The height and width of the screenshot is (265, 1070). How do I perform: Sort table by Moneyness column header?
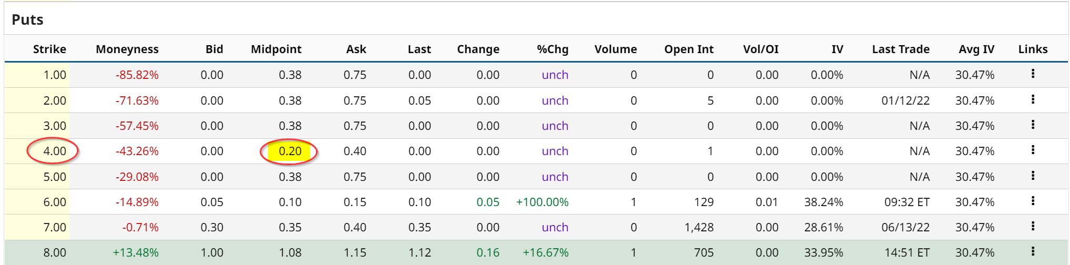(127, 49)
